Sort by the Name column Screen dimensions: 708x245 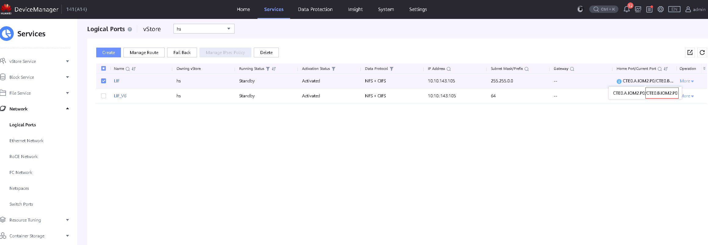coord(133,69)
